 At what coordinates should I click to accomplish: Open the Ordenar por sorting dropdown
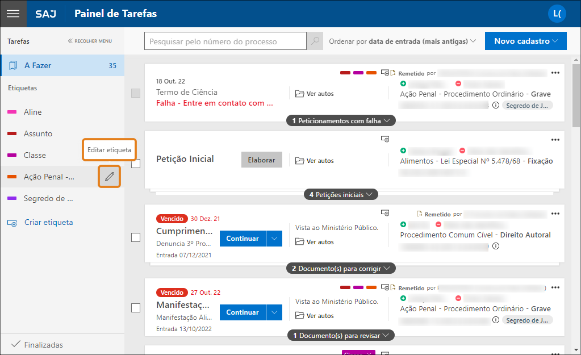402,41
